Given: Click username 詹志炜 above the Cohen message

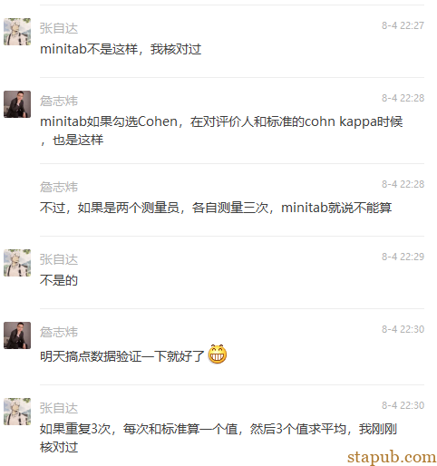Looking at the screenshot, I should pos(59,101).
